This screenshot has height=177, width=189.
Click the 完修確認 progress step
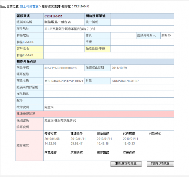click(x=103, y=152)
